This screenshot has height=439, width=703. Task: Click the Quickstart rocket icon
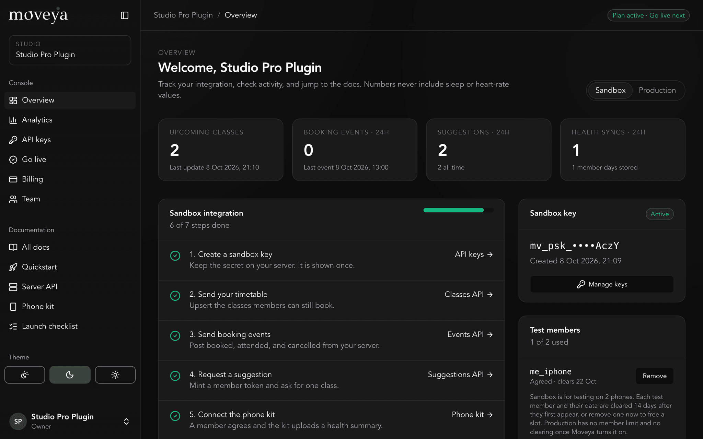[x=13, y=267]
